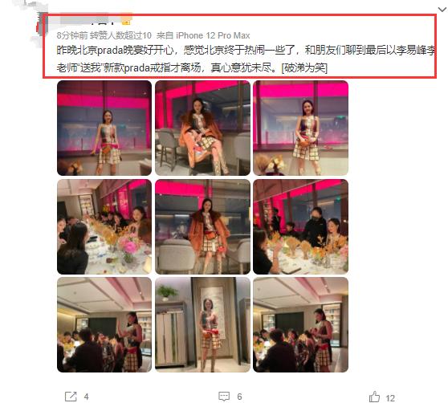
Task: Open middle-left dinner table photo
Action: coord(104,226)
